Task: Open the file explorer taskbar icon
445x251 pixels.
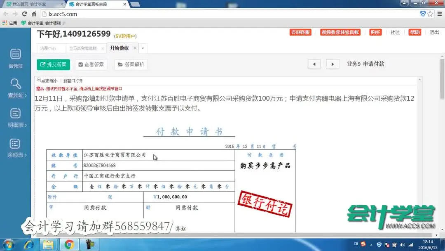Action: coord(48,244)
